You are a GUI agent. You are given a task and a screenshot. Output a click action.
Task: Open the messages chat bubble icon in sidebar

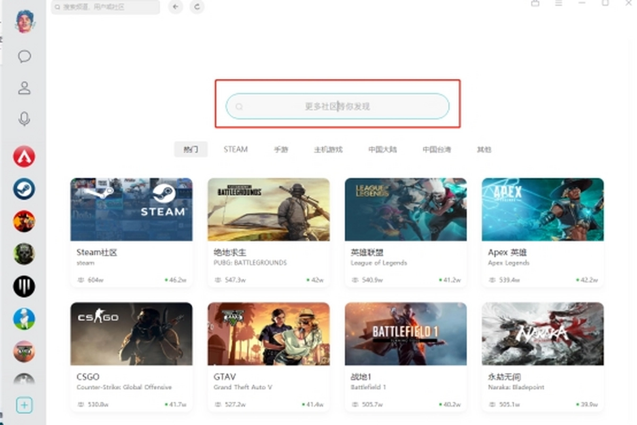(x=24, y=57)
